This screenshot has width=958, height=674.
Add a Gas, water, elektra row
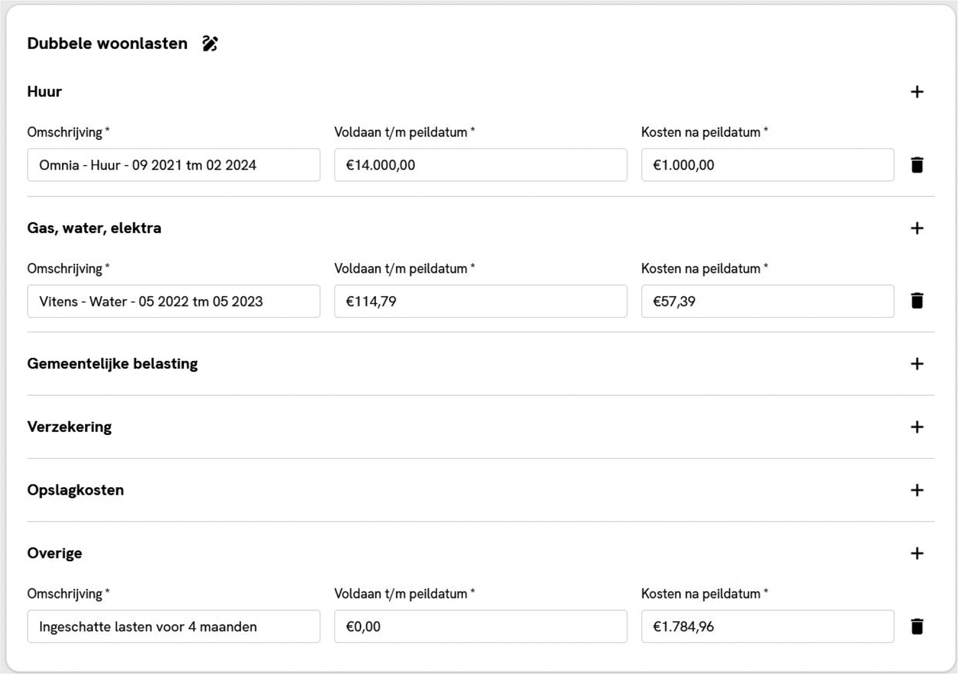click(916, 228)
